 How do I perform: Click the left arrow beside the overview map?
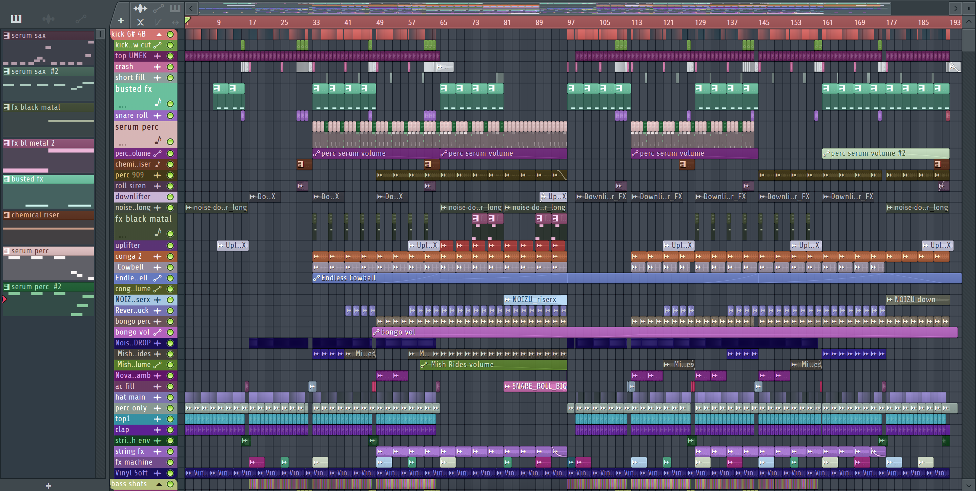(x=191, y=8)
